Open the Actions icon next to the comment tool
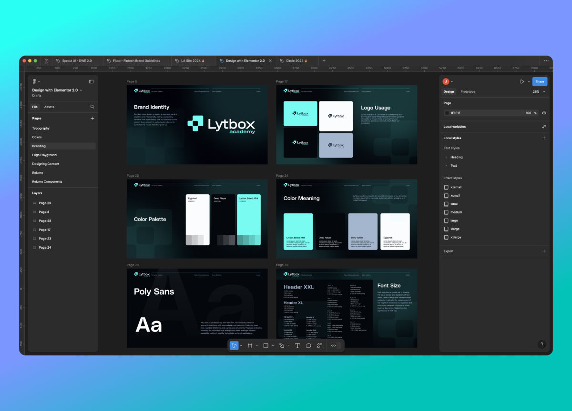This screenshot has height=411, width=572. pyautogui.click(x=319, y=345)
